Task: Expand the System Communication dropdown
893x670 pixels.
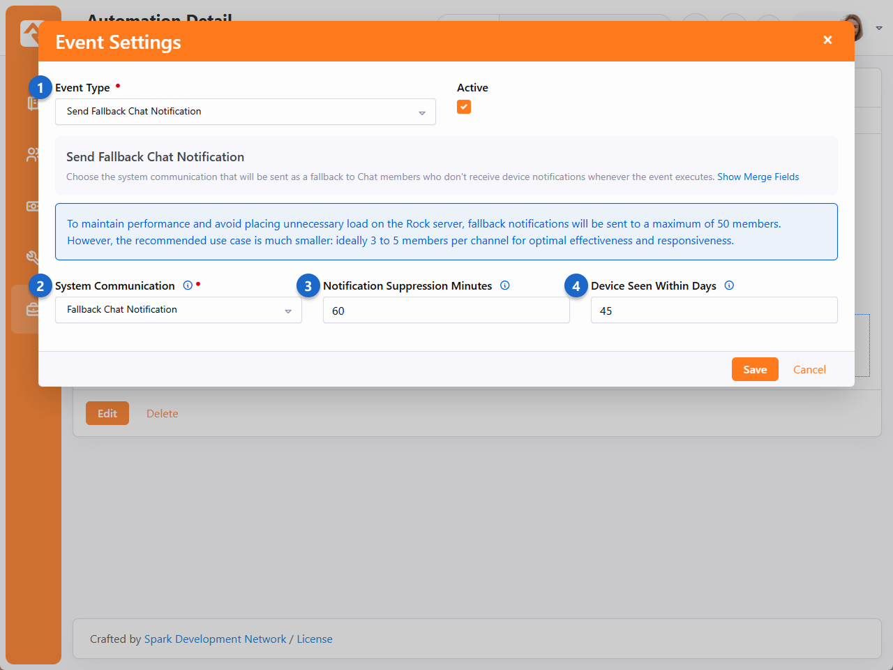Action: tap(179, 310)
